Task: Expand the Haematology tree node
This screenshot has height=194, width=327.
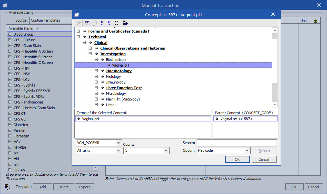Action: pos(96,71)
